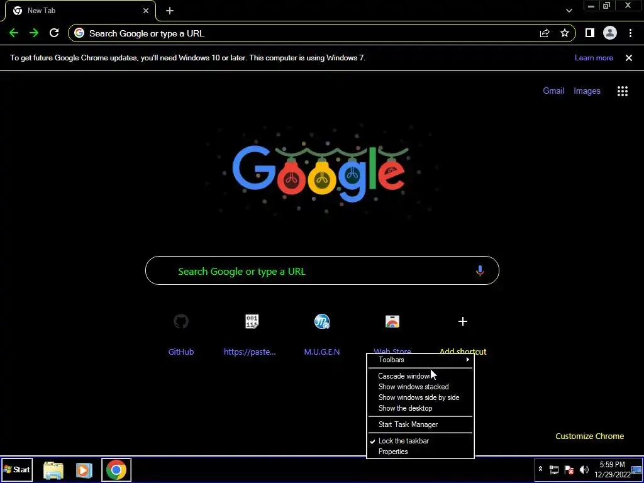Open taskbar Properties

tap(420, 452)
